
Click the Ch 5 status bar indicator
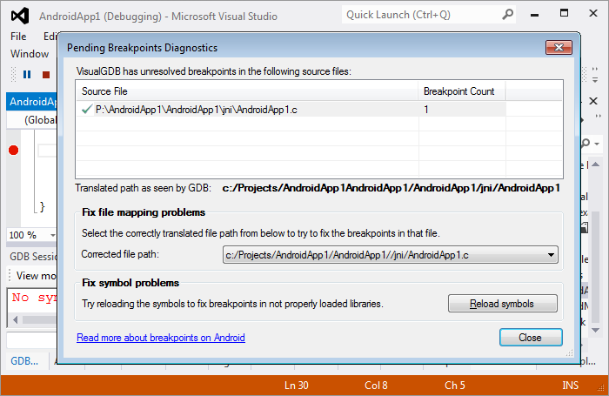point(454,385)
